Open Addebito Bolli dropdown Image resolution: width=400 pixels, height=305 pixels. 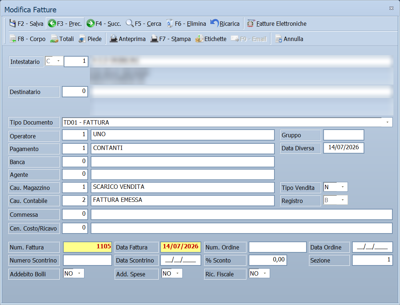pyautogui.click(x=79, y=273)
